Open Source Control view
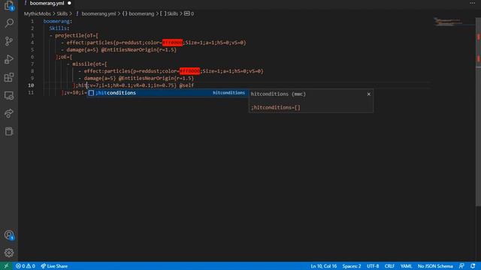Screen dimensions: 481x270 click(x=9, y=41)
